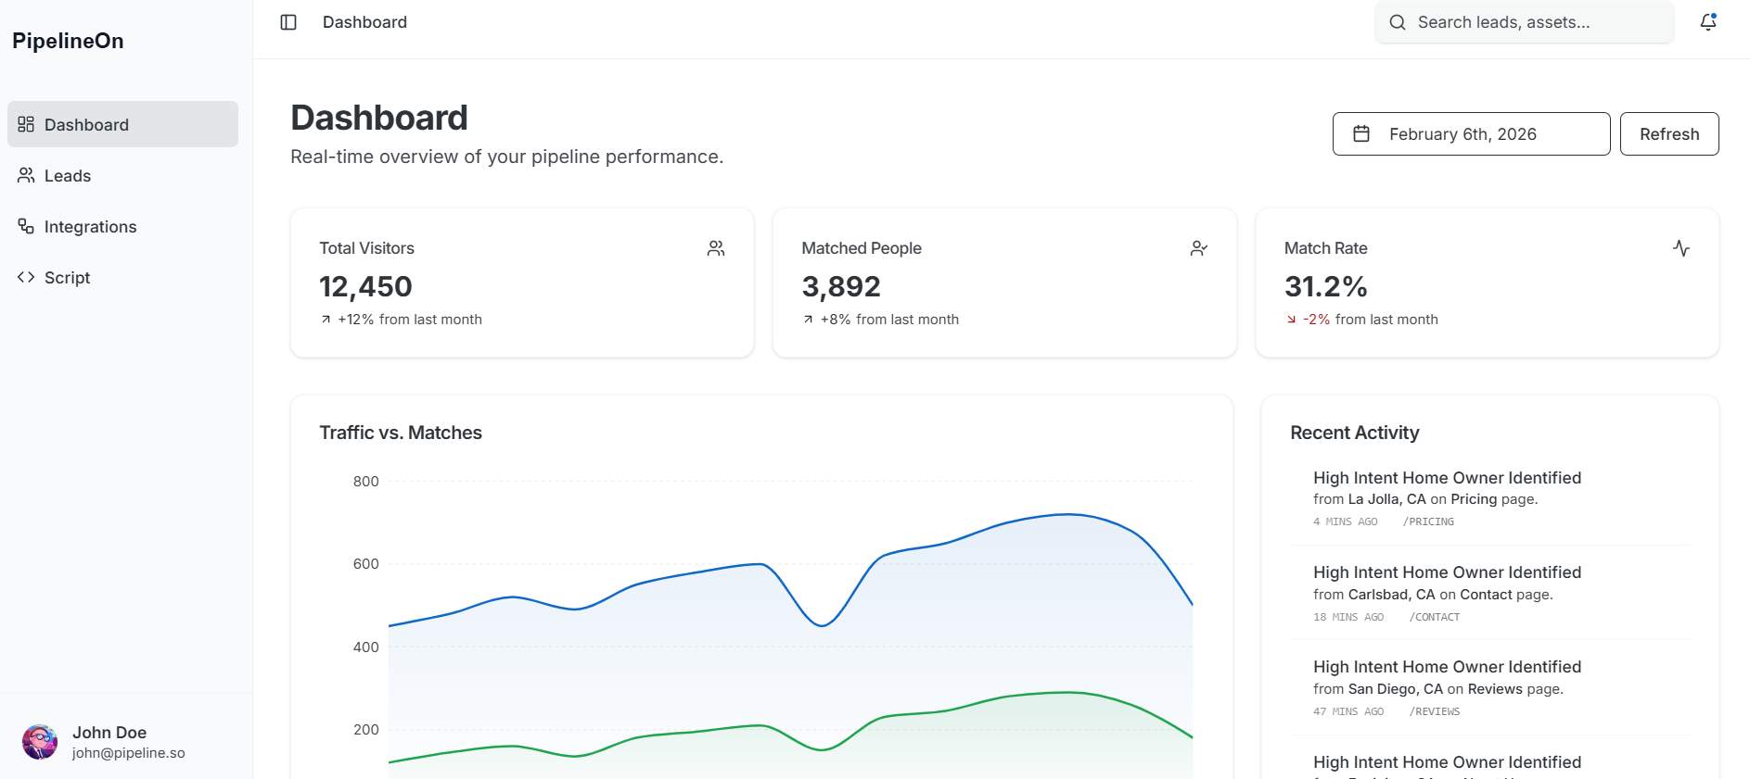Image resolution: width=1750 pixels, height=779 pixels.
Task: Open the Carlsbad, CA activity entry
Action: (1447, 593)
